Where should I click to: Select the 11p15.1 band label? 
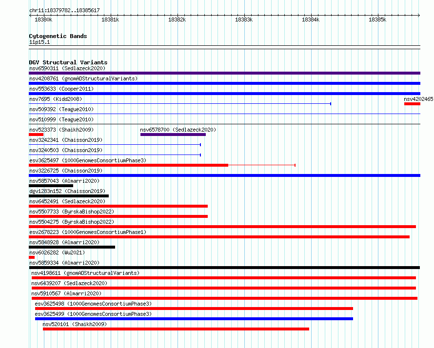(x=39, y=42)
